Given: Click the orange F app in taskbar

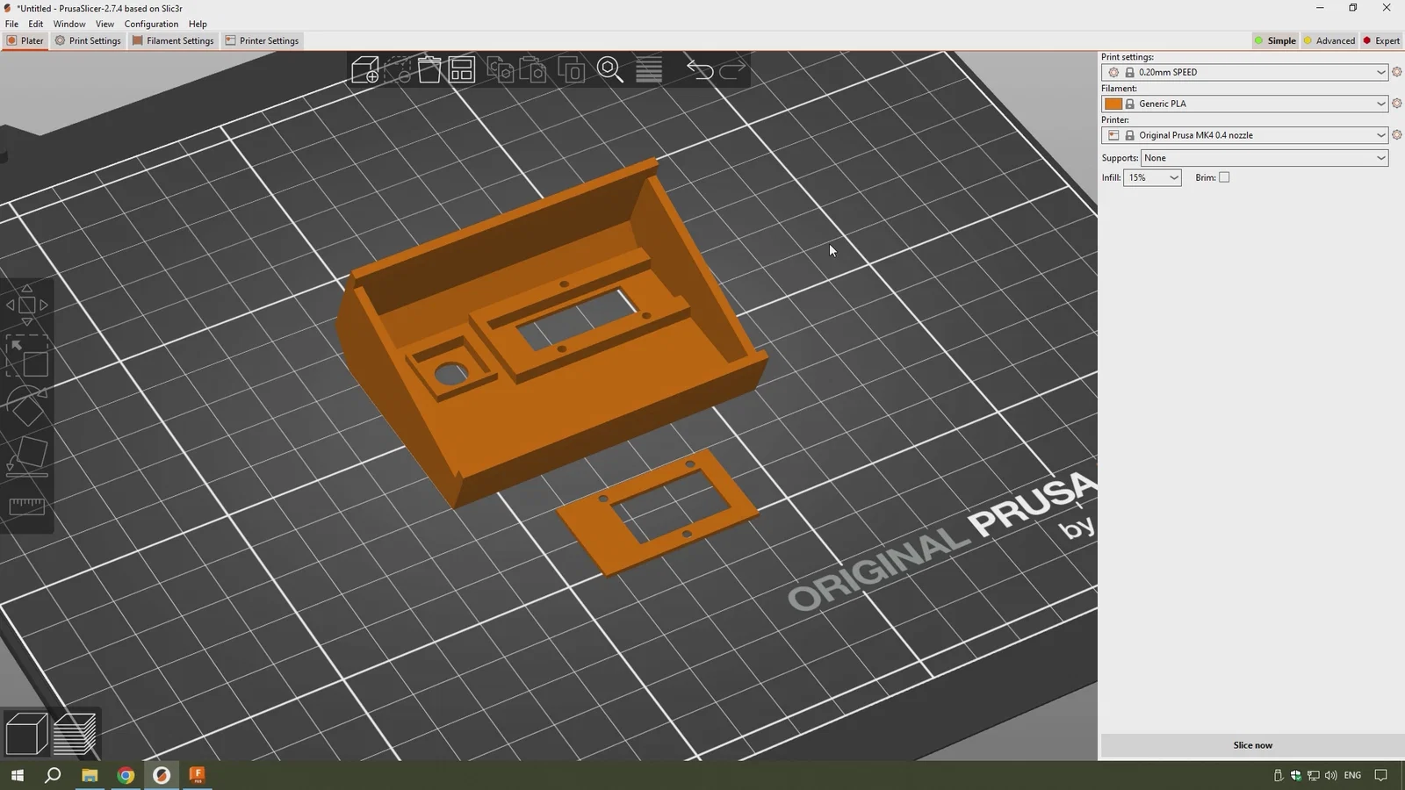Looking at the screenshot, I should [x=198, y=775].
